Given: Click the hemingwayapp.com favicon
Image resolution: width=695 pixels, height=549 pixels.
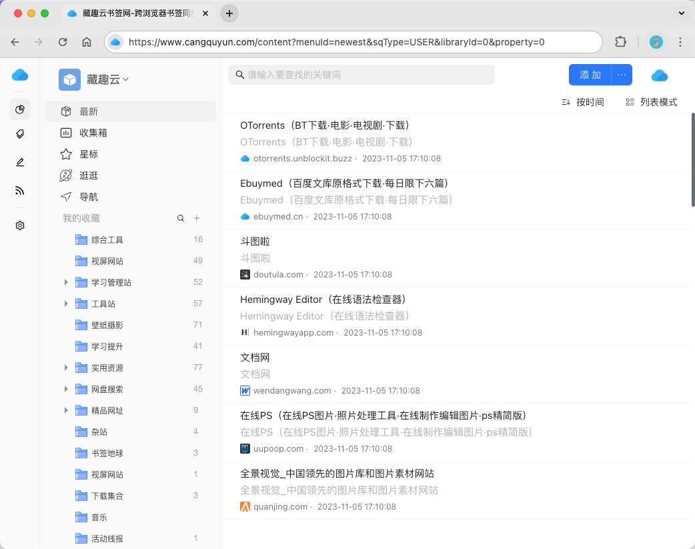Looking at the screenshot, I should point(245,333).
